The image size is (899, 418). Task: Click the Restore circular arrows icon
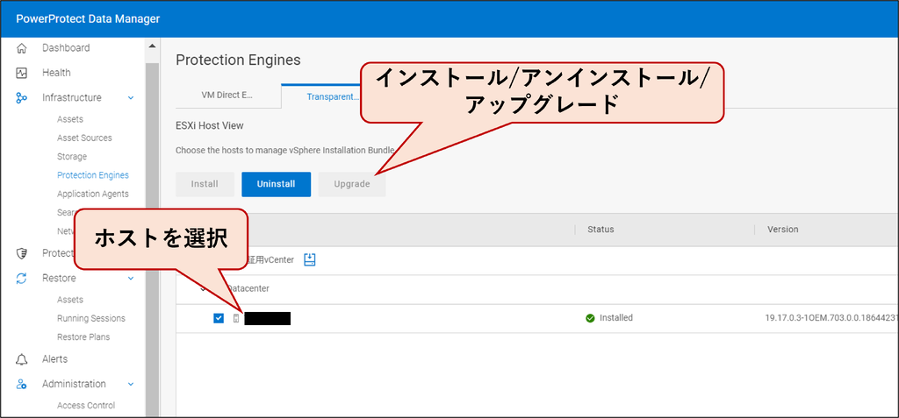pos(21,279)
